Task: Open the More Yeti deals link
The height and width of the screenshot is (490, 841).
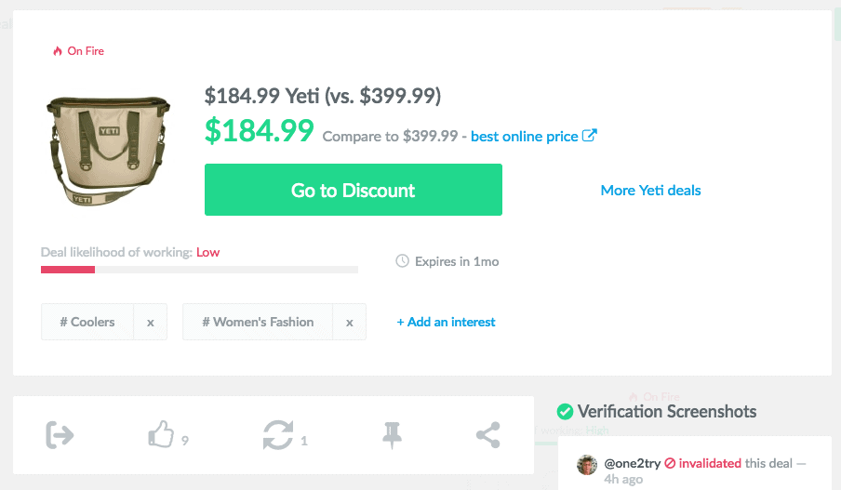Action: click(650, 191)
